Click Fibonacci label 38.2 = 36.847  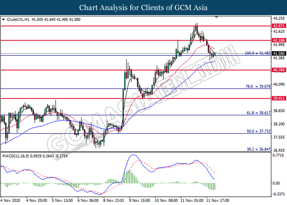[x=259, y=149]
